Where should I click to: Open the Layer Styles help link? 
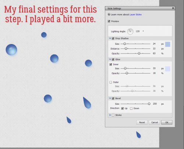click(136, 14)
